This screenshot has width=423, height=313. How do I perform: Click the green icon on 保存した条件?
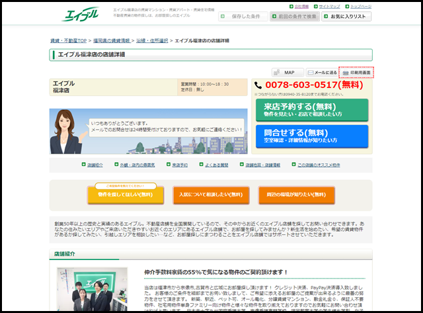coord(223,17)
